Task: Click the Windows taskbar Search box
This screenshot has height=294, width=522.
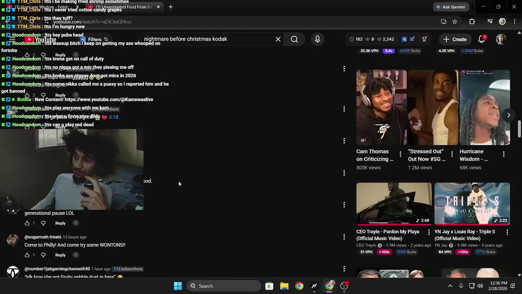Action: pyautogui.click(x=224, y=286)
